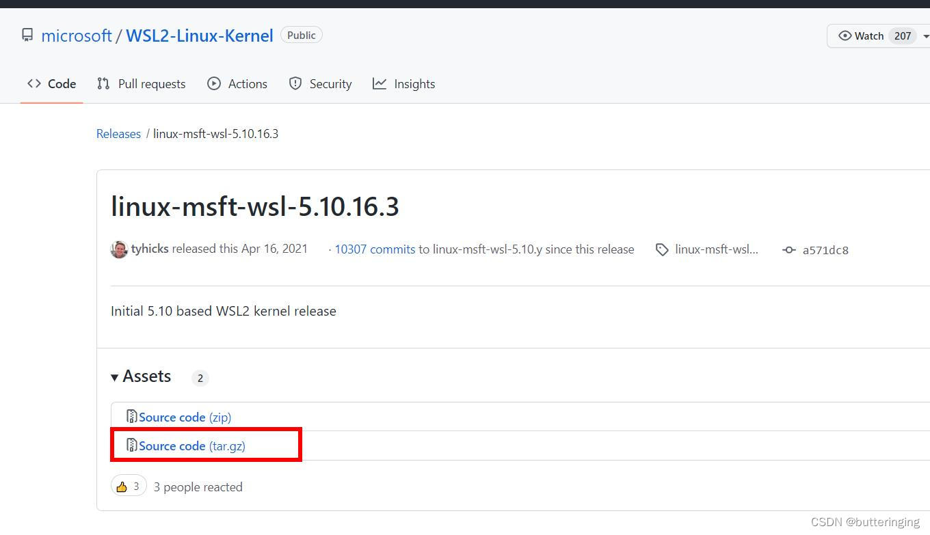Open commit a571dc8
This screenshot has width=930, height=535.
pos(825,250)
